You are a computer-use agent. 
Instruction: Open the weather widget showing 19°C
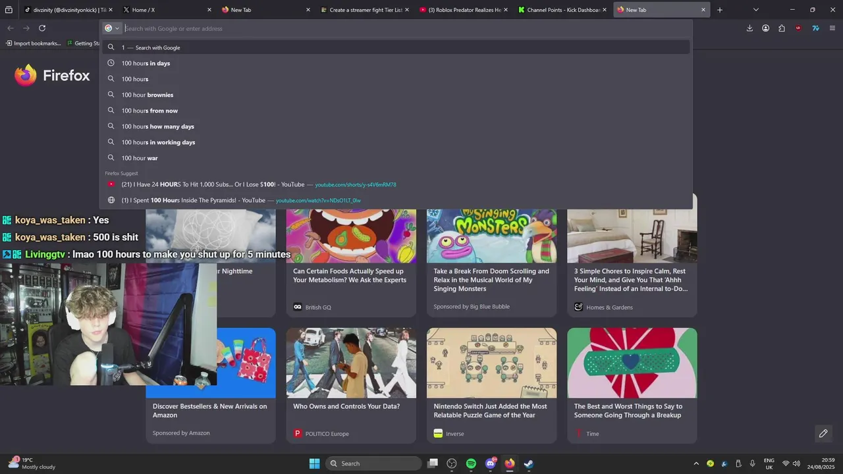32,463
